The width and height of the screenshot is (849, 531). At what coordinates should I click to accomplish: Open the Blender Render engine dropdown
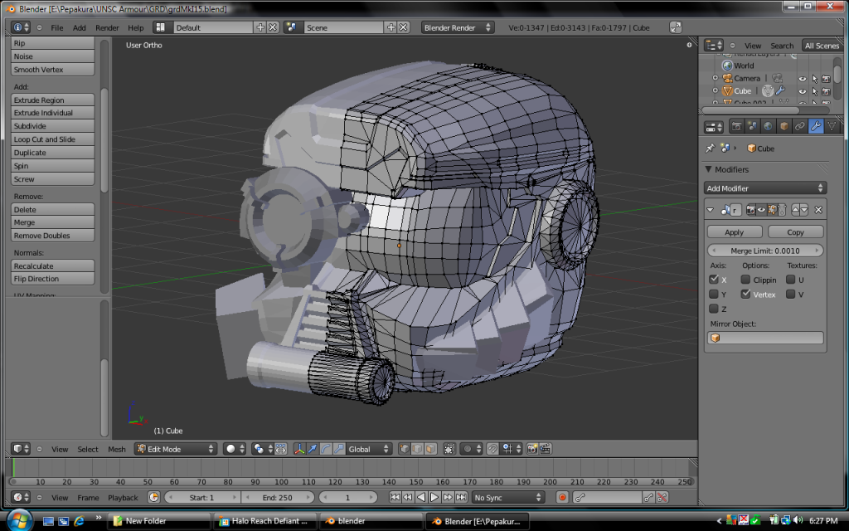pos(457,27)
